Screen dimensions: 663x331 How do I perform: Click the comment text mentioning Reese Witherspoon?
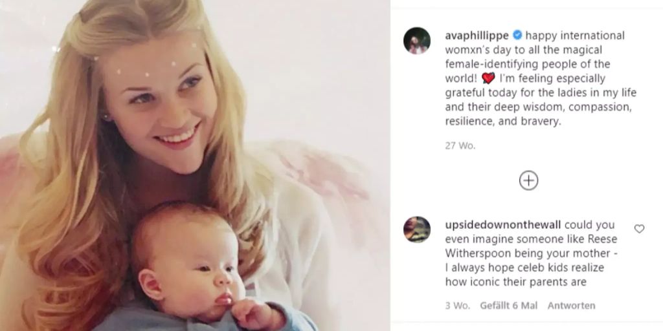pos(531,253)
